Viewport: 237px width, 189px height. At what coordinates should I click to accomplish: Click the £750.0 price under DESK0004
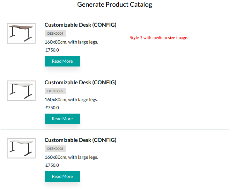point(52,50)
